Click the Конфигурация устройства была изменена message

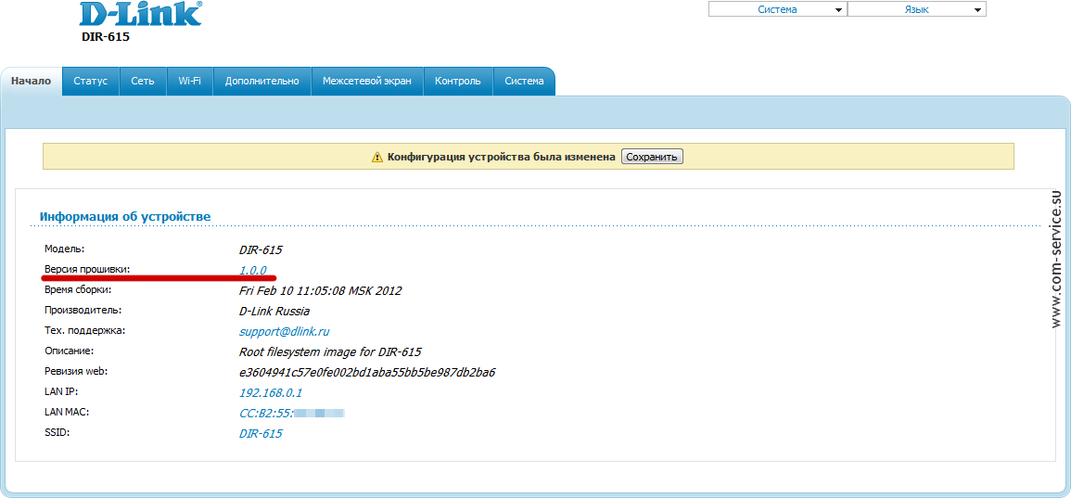pyautogui.click(x=502, y=157)
